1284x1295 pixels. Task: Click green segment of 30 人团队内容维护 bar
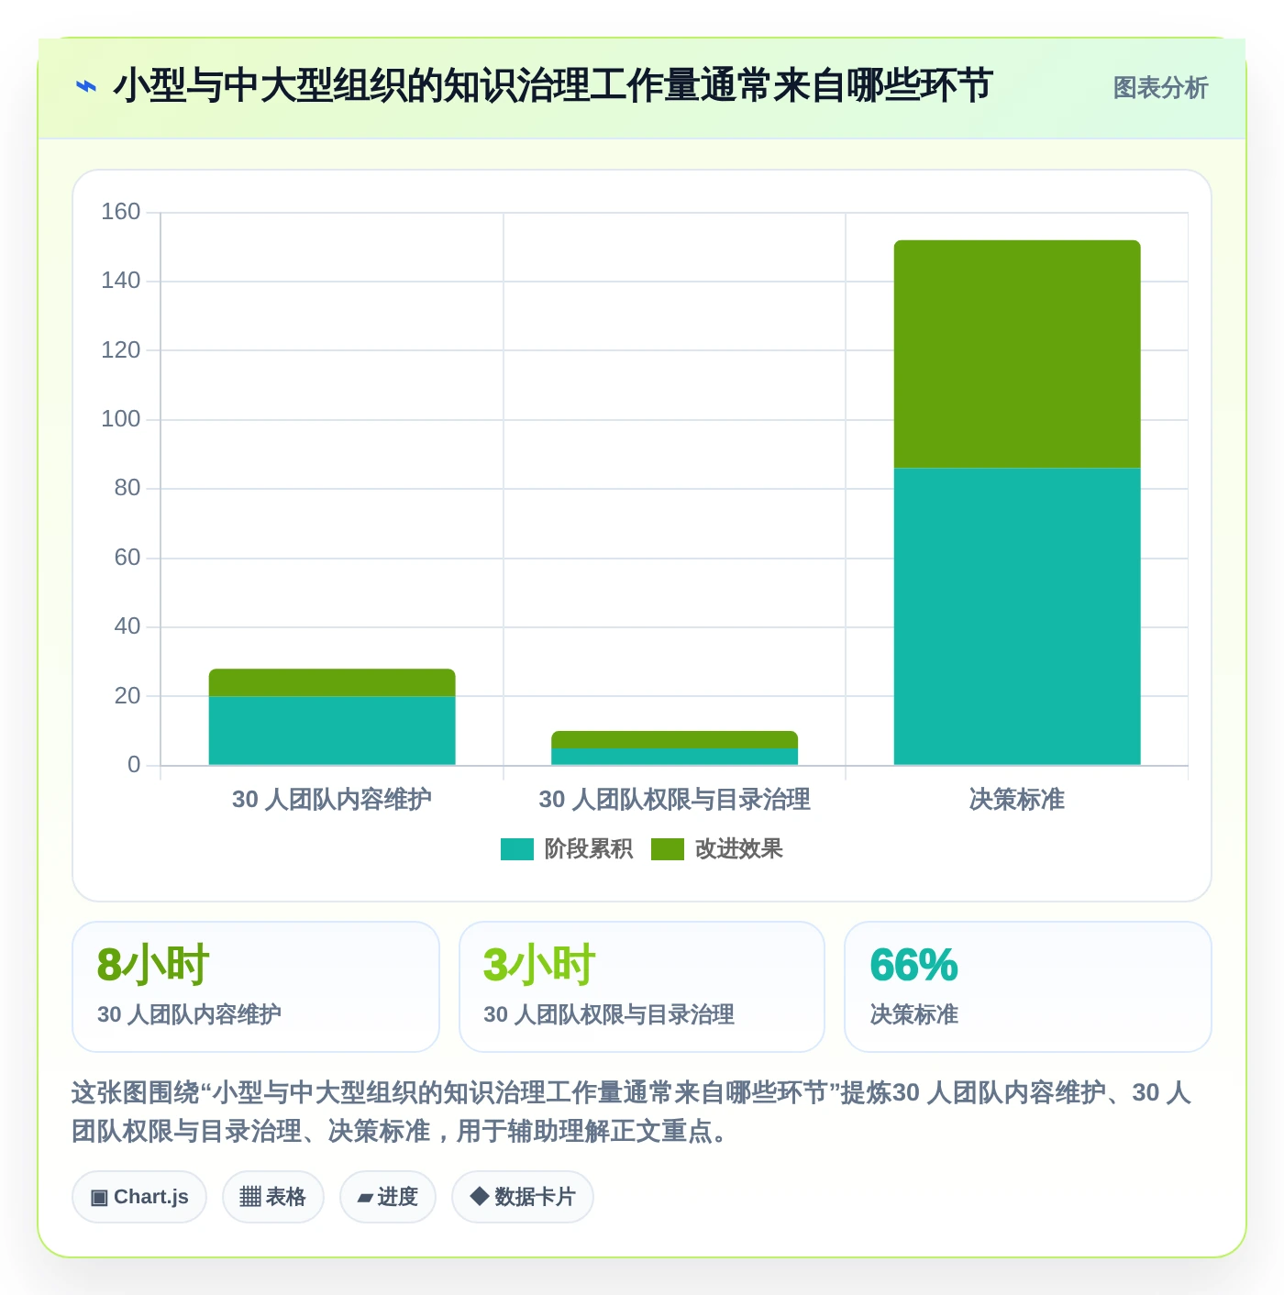(332, 682)
